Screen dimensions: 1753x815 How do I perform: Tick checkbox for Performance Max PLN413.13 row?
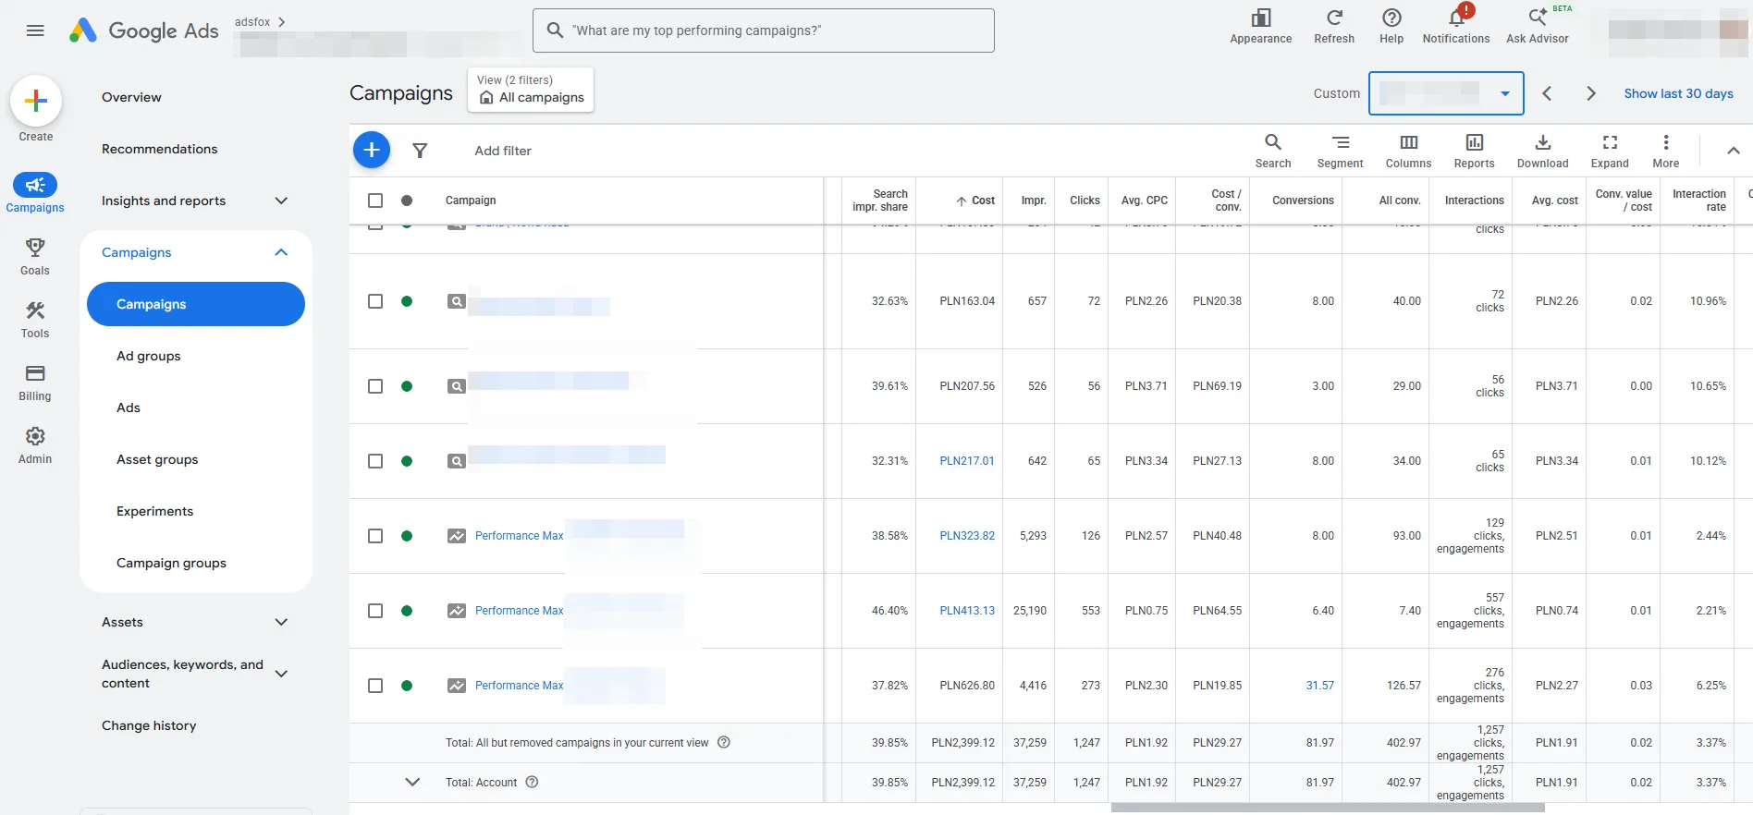pos(375,611)
